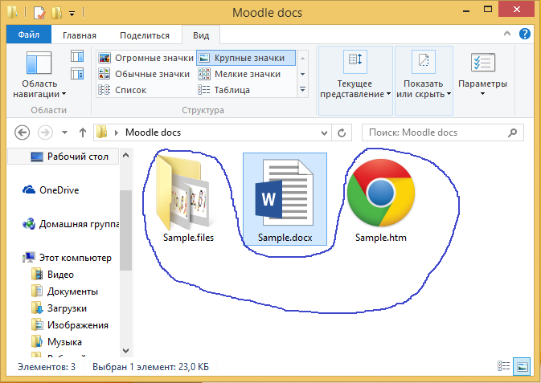Select Рабочий стол in navigation pane

click(64, 157)
